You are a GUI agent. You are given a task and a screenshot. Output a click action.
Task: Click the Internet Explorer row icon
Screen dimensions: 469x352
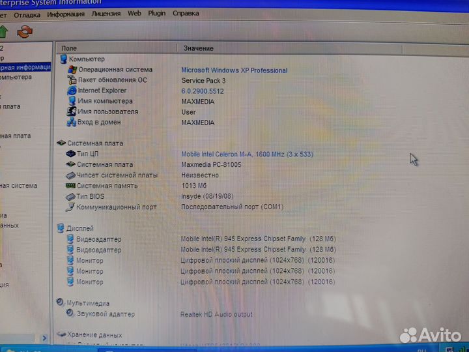click(x=72, y=91)
